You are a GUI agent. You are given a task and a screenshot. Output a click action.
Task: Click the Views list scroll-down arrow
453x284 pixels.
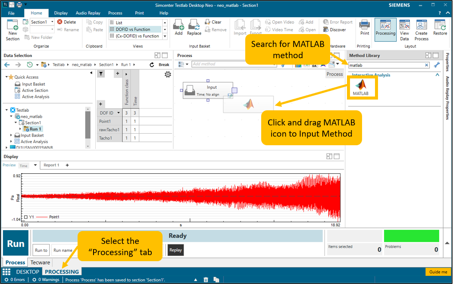click(165, 29)
